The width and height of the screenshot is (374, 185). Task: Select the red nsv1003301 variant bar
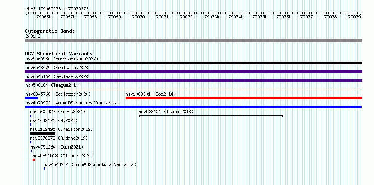coord(244,98)
